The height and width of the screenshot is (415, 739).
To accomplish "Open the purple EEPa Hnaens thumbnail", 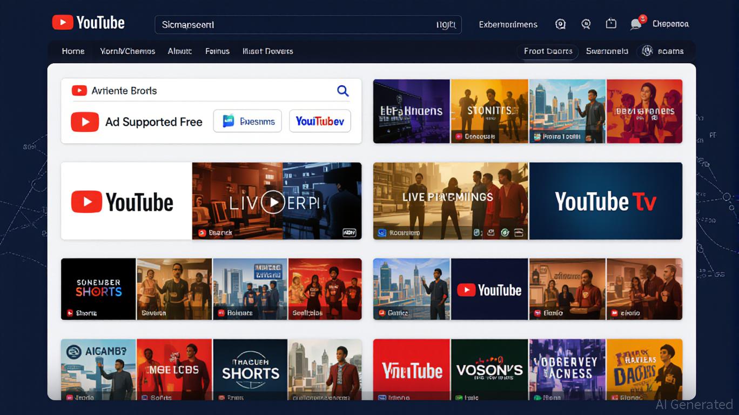I will click(412, 111).
